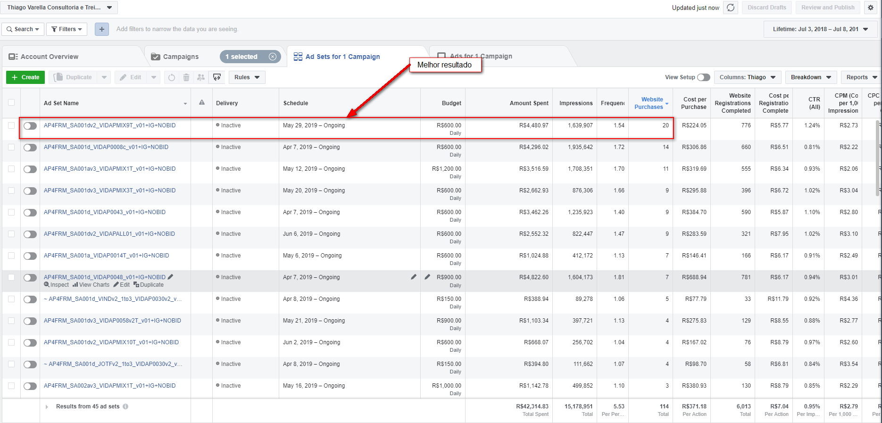Click the trash delete icon in the toolbar
Viewport: 882px width, 423px height.
coord(186,77)
